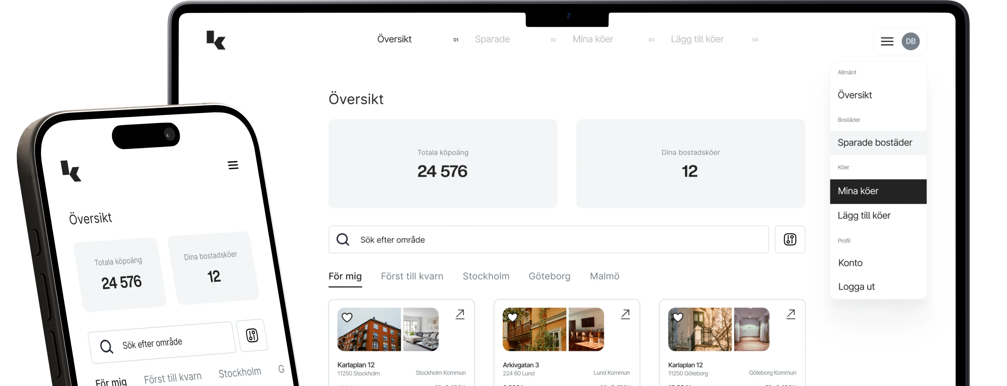Tap the phone hamburger menu icon
Image resolution: width=1007 pixels, height=386 pixels.
(x=233, y=165)
